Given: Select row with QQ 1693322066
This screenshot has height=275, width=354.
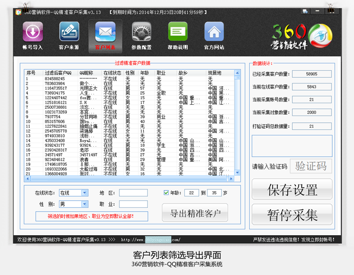Looking at the screenshot, I should point(129,169).
